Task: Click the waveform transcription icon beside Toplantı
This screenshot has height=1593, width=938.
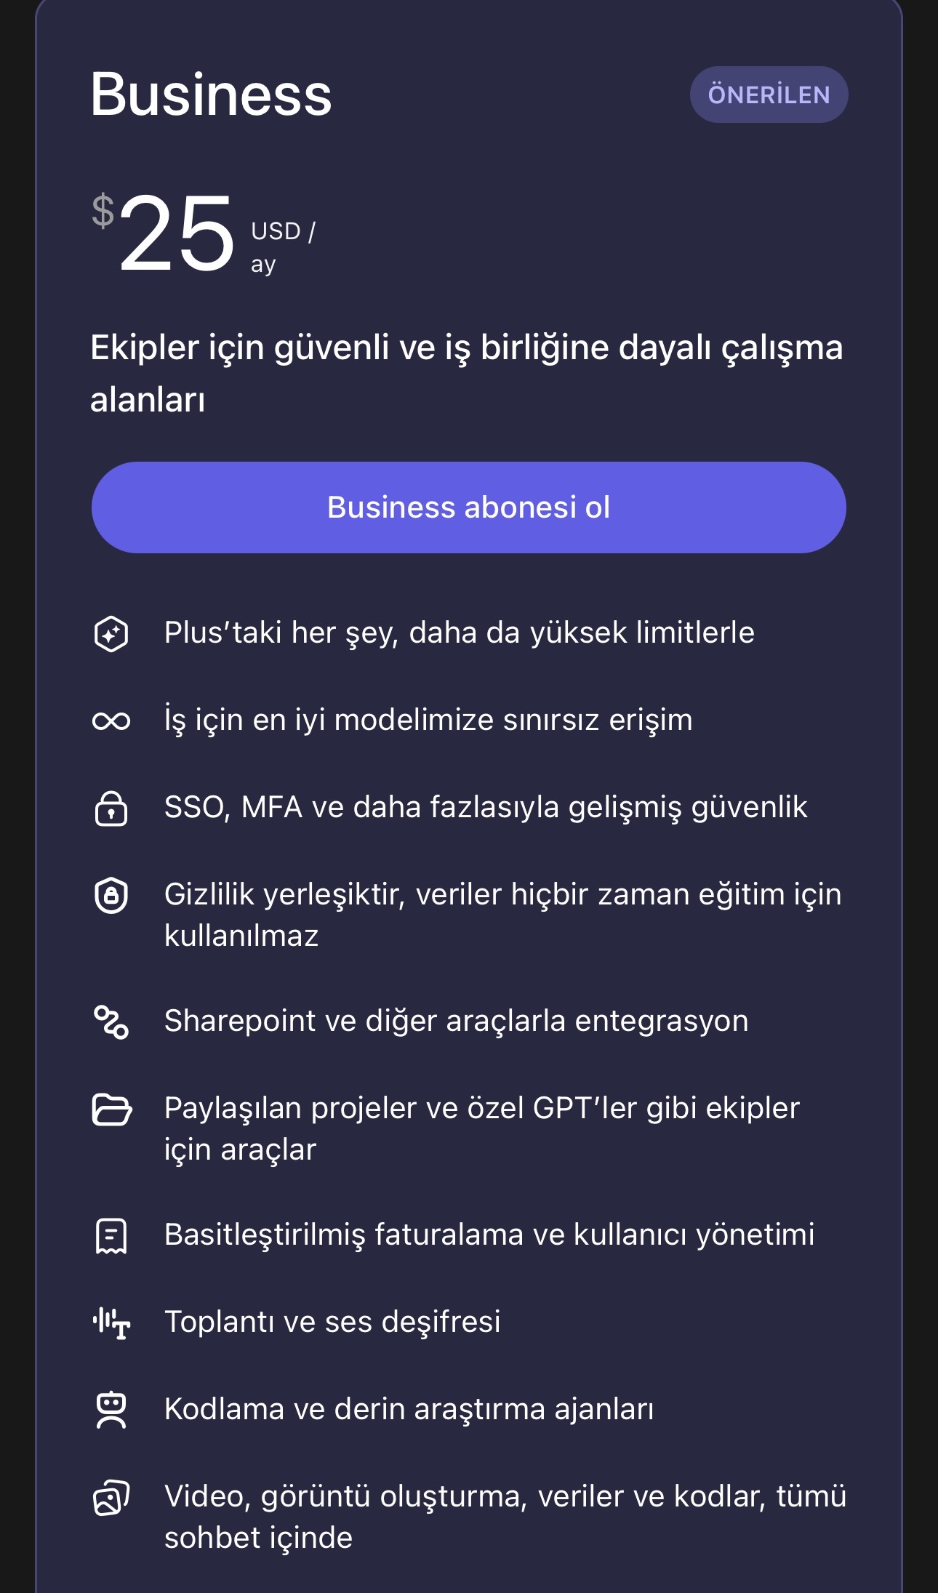Action: click(111, 1323)
